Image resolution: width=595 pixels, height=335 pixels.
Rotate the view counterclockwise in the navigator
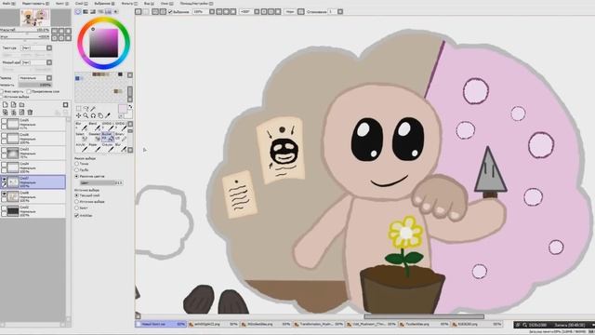coord(55,37)
